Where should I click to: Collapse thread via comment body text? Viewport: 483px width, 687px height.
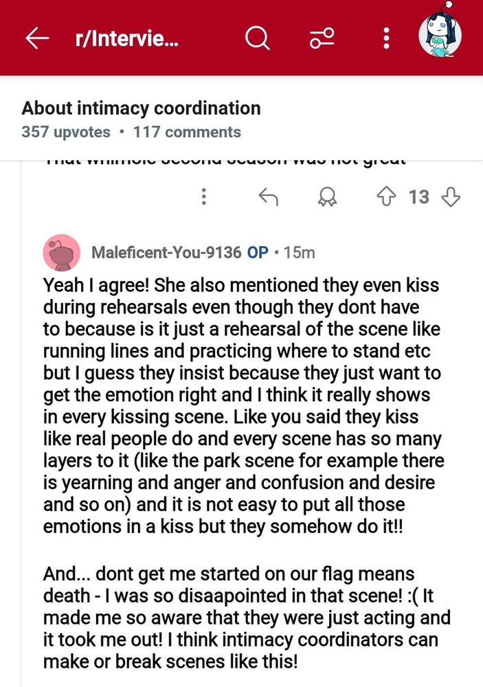(247, 473)
